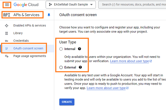Open the Credentials page

(21, 41)
